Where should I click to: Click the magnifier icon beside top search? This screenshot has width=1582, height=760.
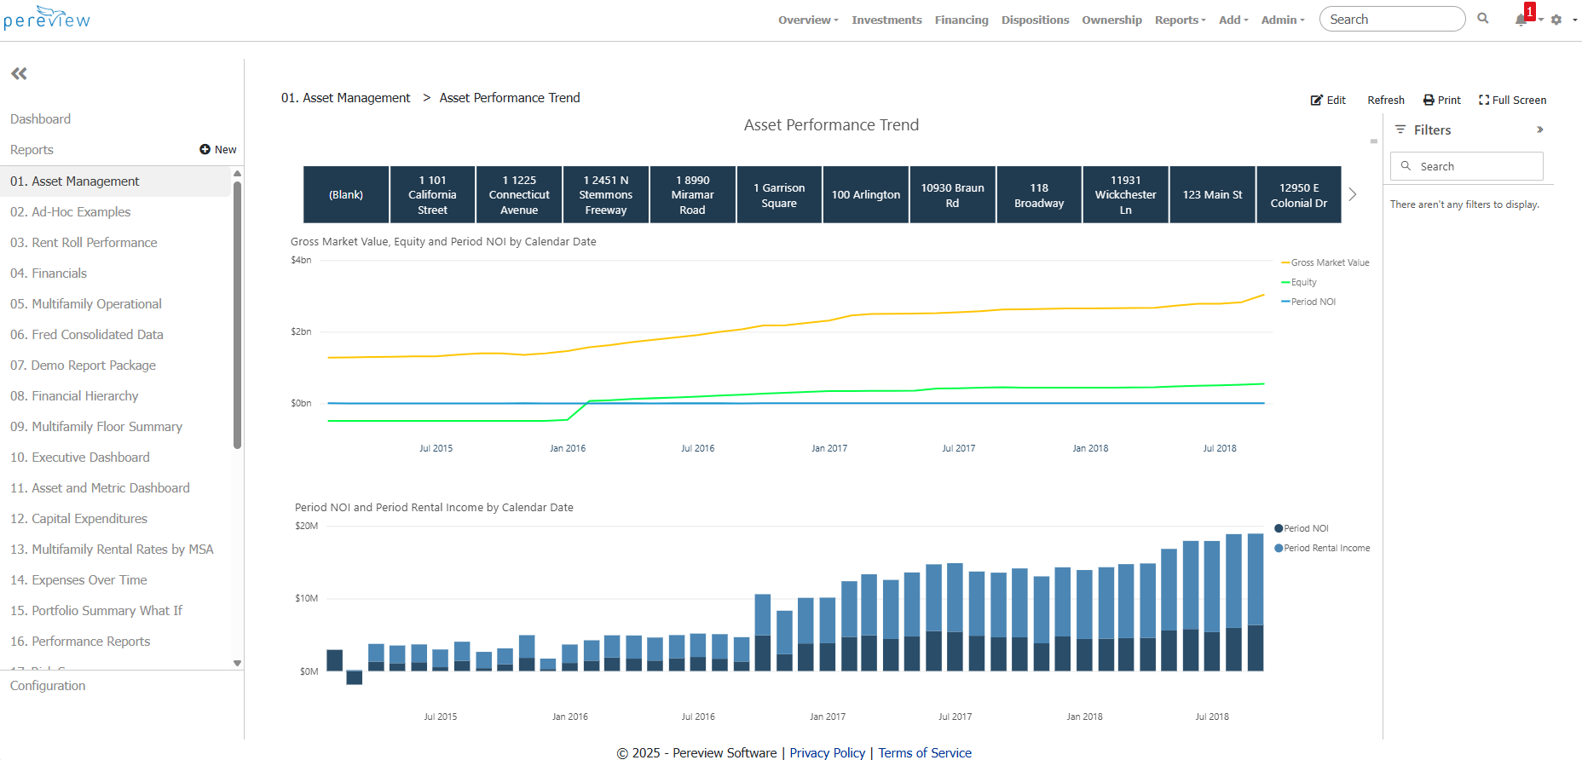pyautogui.click(x=1483, y=19)
